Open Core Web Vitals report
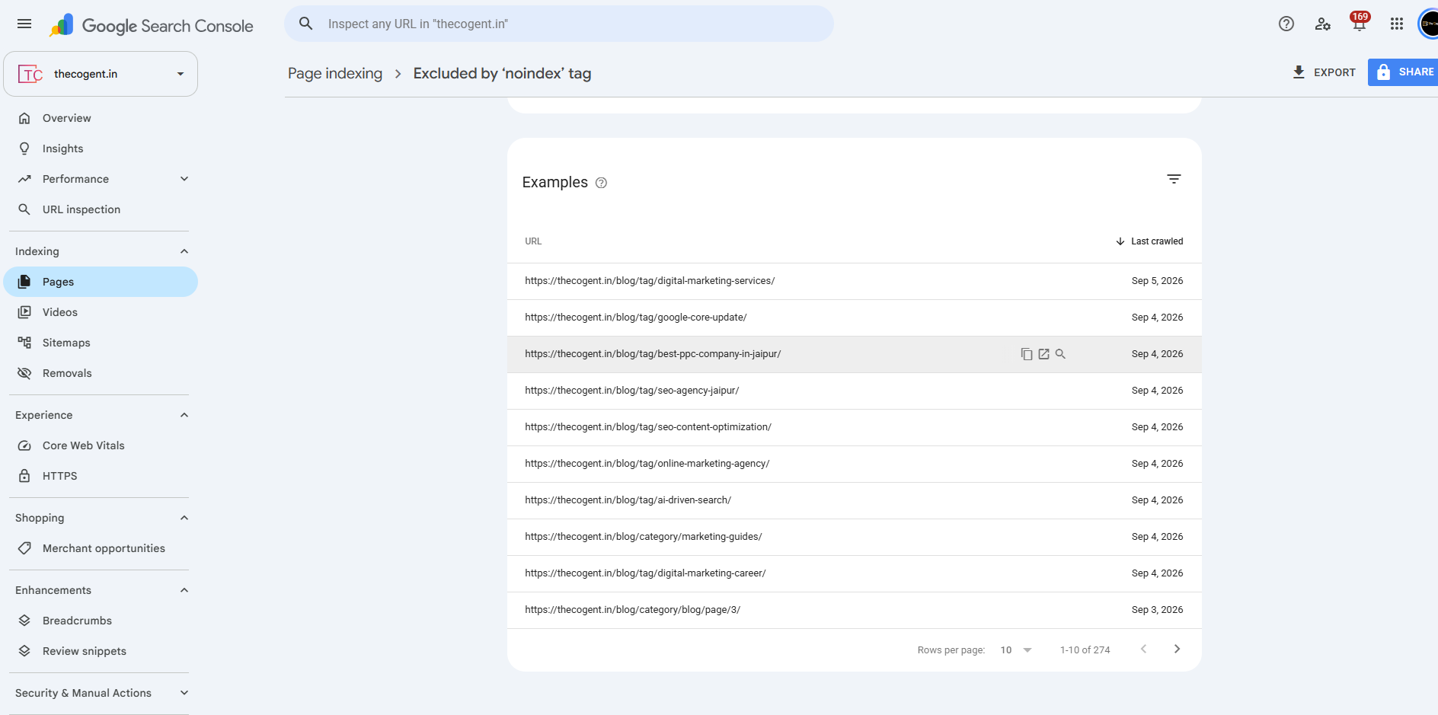This screenshot has width=1438, height=715. (x=101, y=445)
